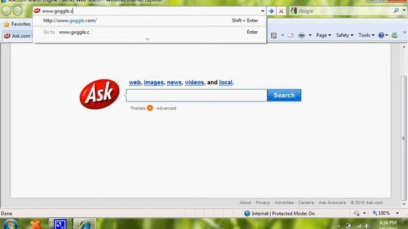Image resolution: width=408 pixels, height=229 pixels.
Task: Expand the security status dropdown arrow
Action: point(364,214)
